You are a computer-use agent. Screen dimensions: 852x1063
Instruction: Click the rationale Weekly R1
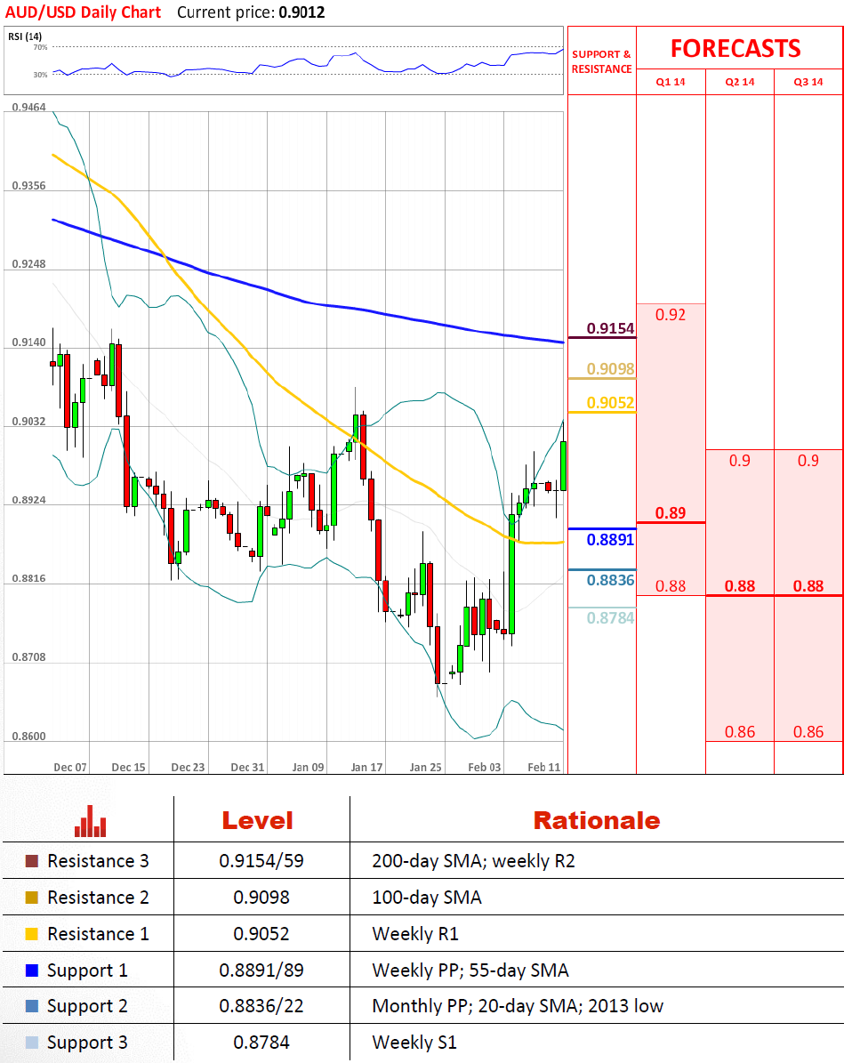(415, 934)
